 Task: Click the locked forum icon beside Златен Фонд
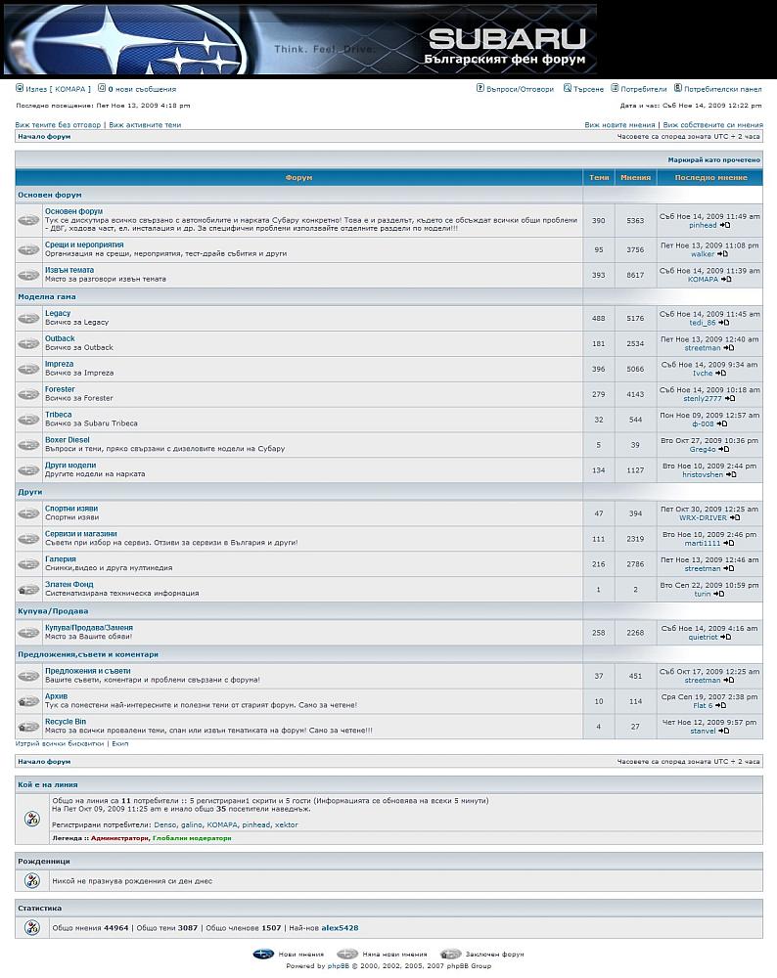[28, 590]
